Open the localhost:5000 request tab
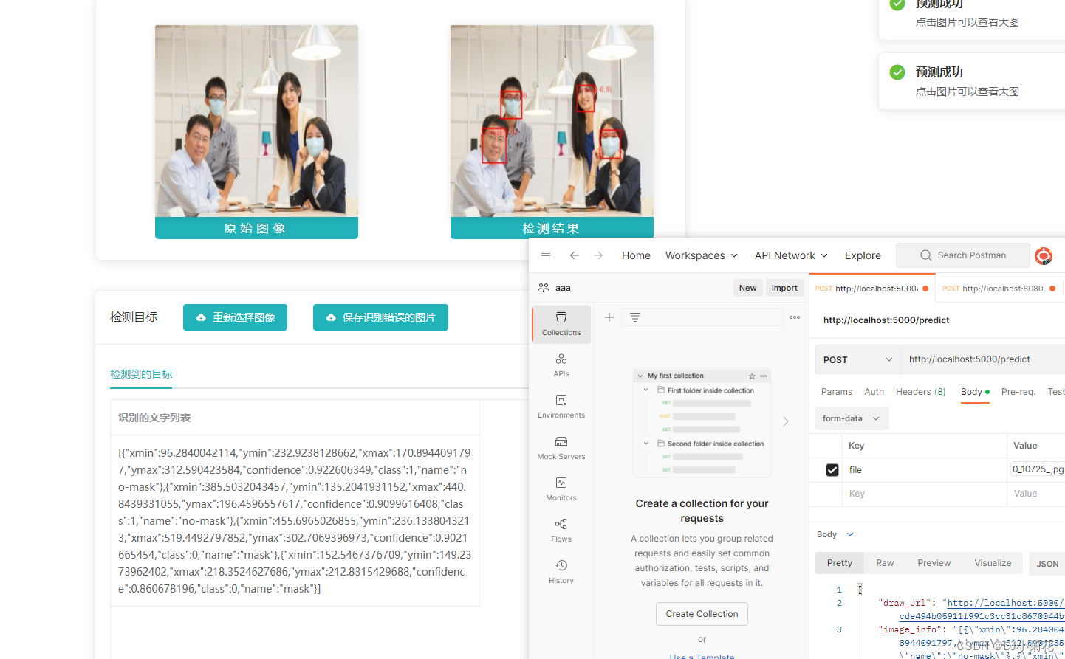Viewport: 1065px width, 659px height. coord(872,289)
